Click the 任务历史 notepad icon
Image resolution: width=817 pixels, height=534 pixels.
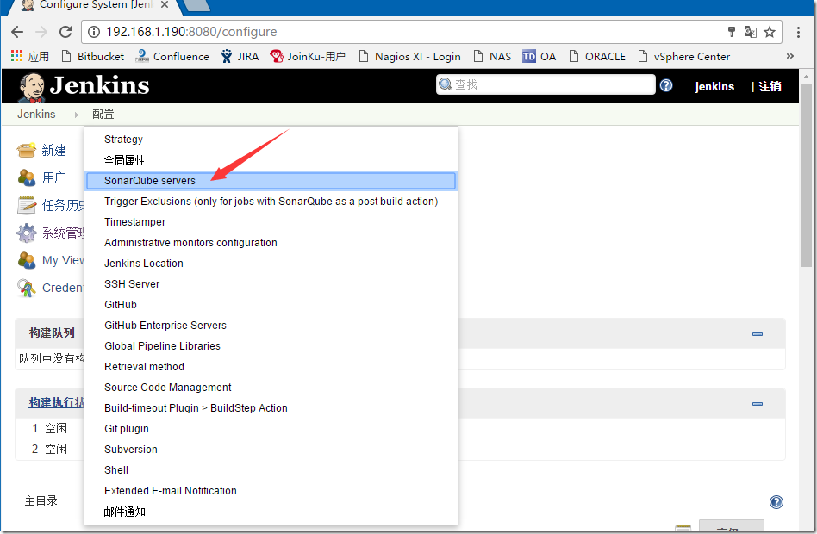point(26,205)
